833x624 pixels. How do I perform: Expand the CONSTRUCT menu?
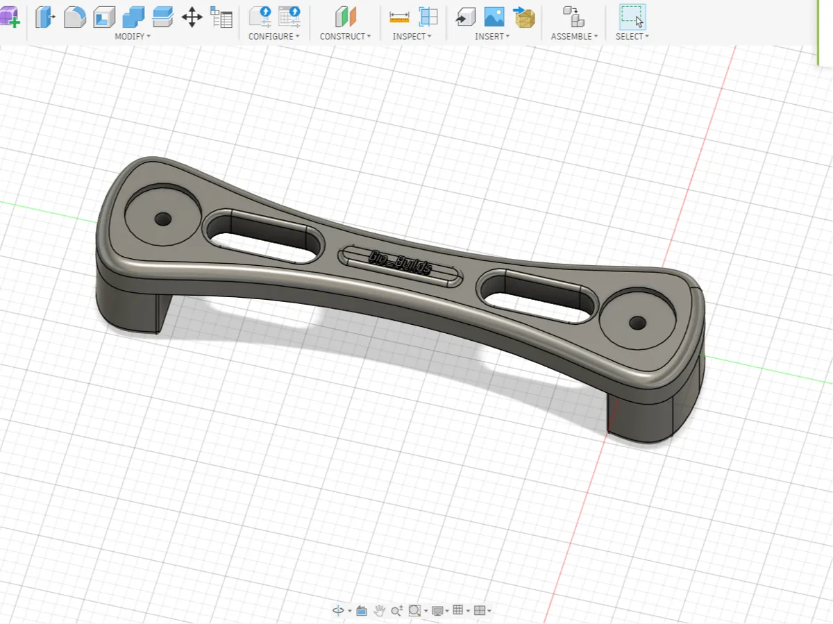pos(345,36)
